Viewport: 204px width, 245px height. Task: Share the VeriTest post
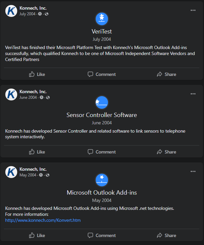167,74
